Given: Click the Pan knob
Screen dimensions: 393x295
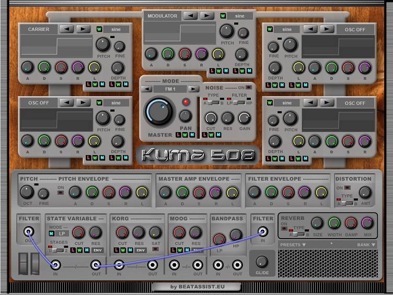Looking at the screenshot, I should 185,116.
